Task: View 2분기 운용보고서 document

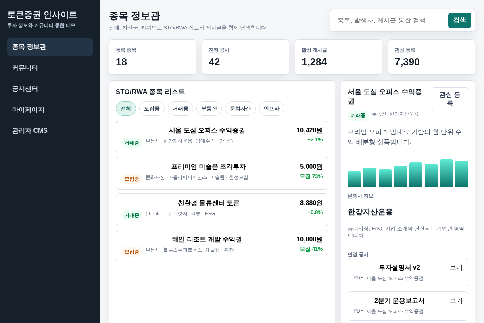Action: (408, 306)
